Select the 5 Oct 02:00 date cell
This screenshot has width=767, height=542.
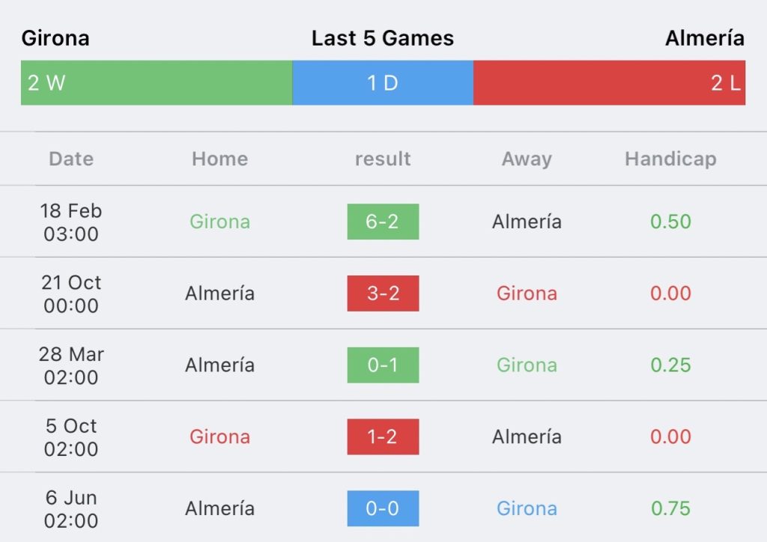(x=71, y=437)
